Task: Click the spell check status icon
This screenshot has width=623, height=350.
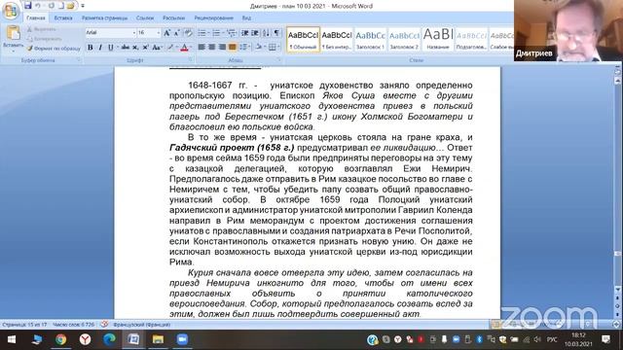Action: pyautogui.click(x=104, y=325)
